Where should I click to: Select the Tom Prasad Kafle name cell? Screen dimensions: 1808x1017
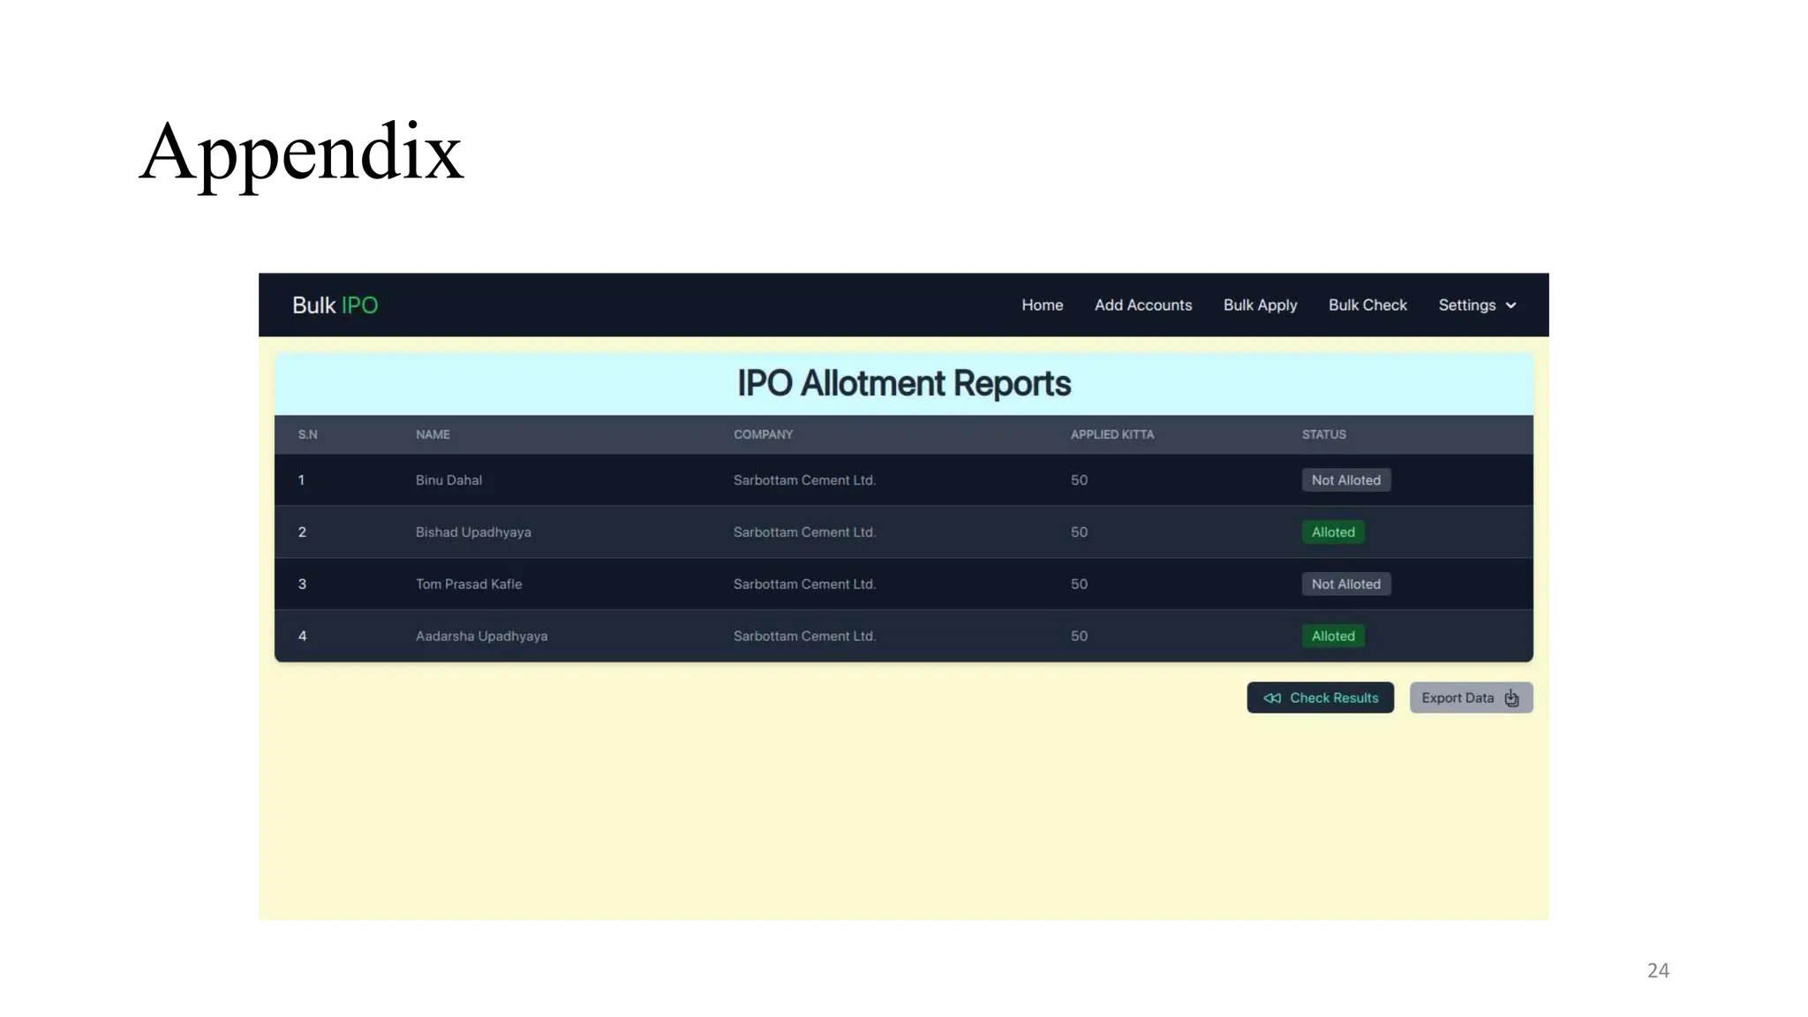(x=469, y=584)
